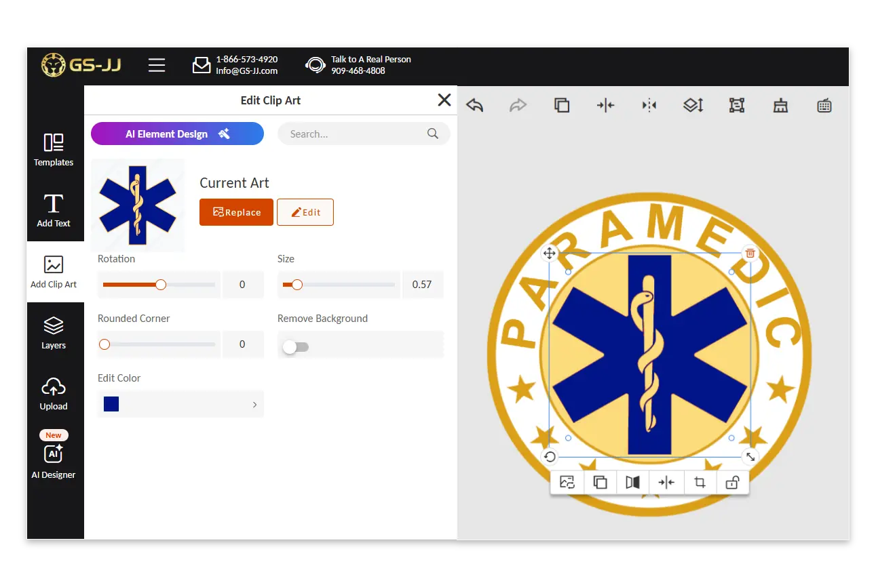
Task: Select the Add Clip Art sidebar tab
Action: [54, 272]
